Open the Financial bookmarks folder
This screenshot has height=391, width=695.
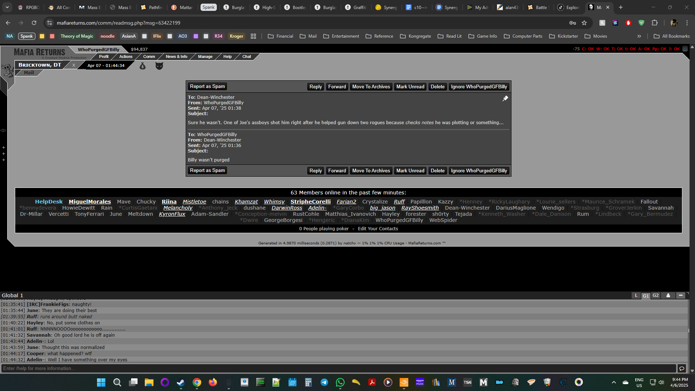click(281, 36)
